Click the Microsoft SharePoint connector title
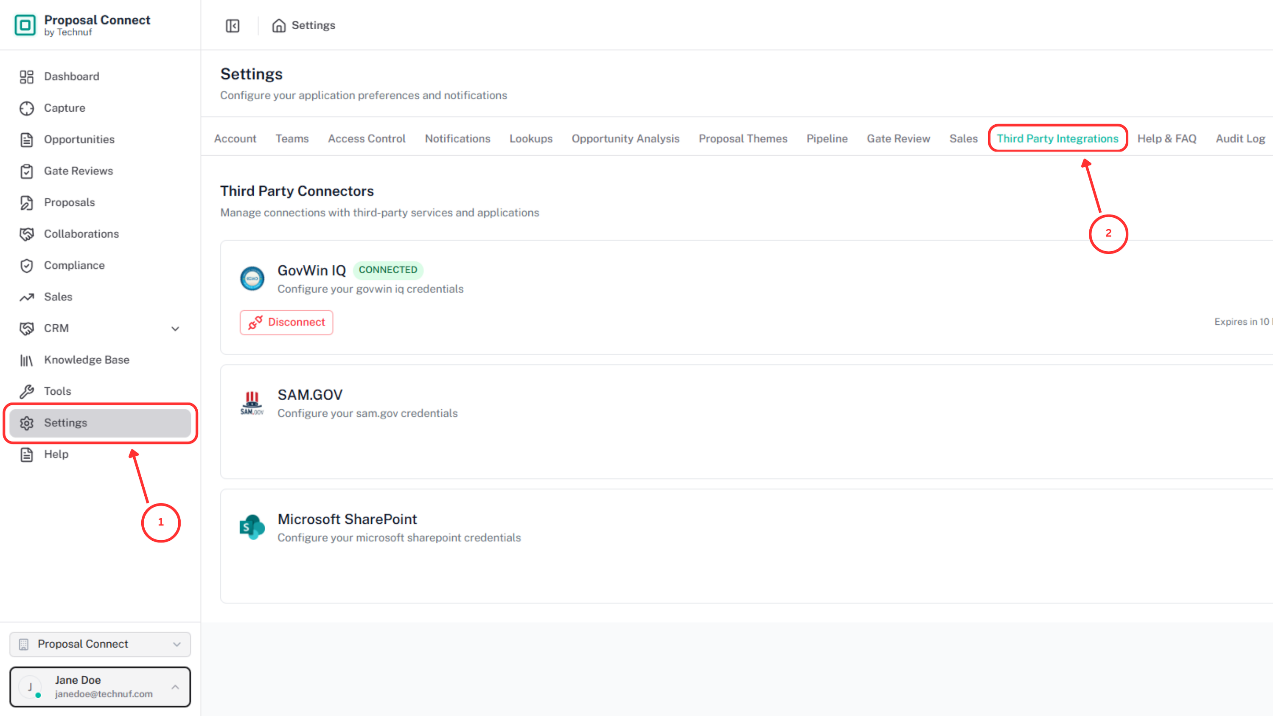 [347, 519]
